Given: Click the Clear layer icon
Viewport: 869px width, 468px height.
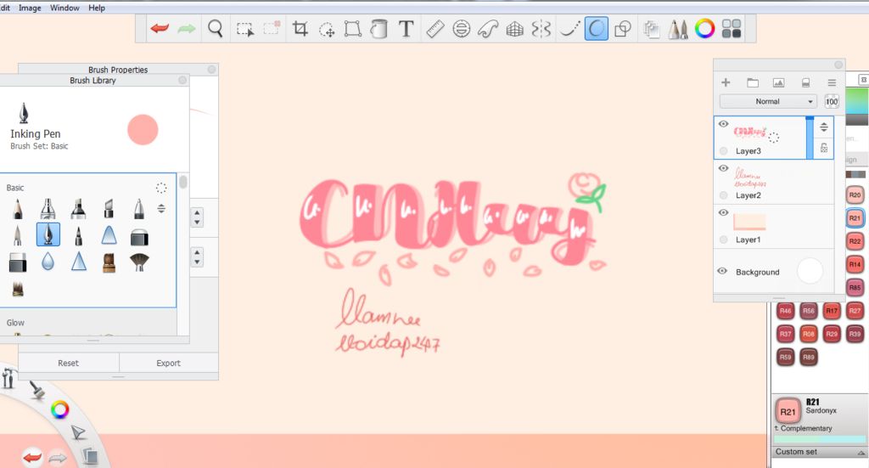Looking at the screenshot, I should tap(806, 82).
